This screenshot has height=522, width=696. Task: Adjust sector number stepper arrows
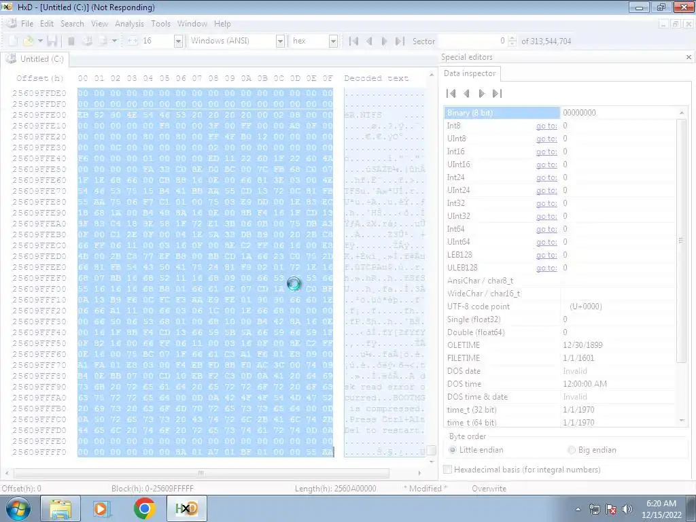pos(512,41)
